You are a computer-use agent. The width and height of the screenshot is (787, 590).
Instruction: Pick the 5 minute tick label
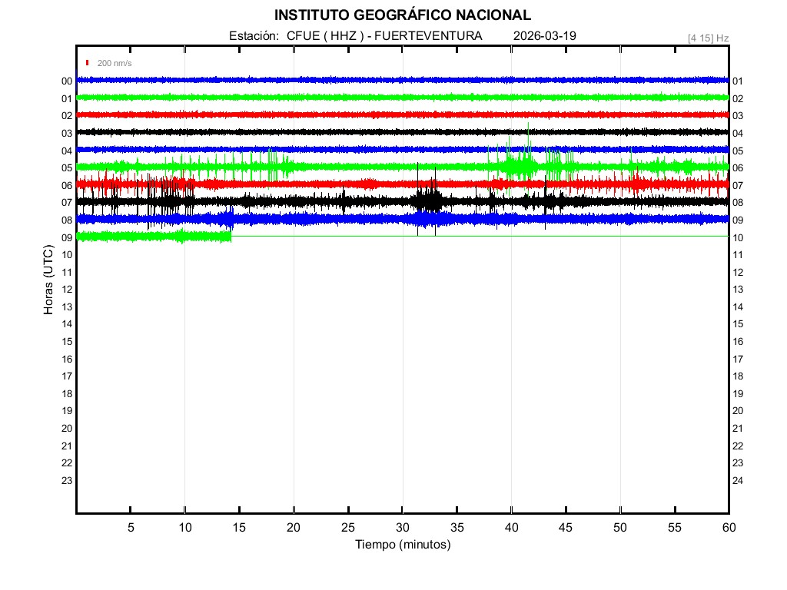coord(131,527)
